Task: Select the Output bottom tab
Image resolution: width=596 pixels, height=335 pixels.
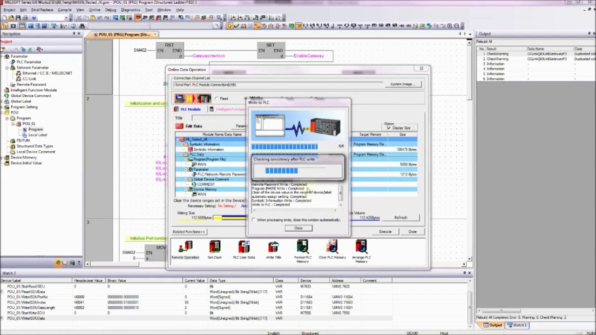Action: pyautogui.click(x=493, y=325)
